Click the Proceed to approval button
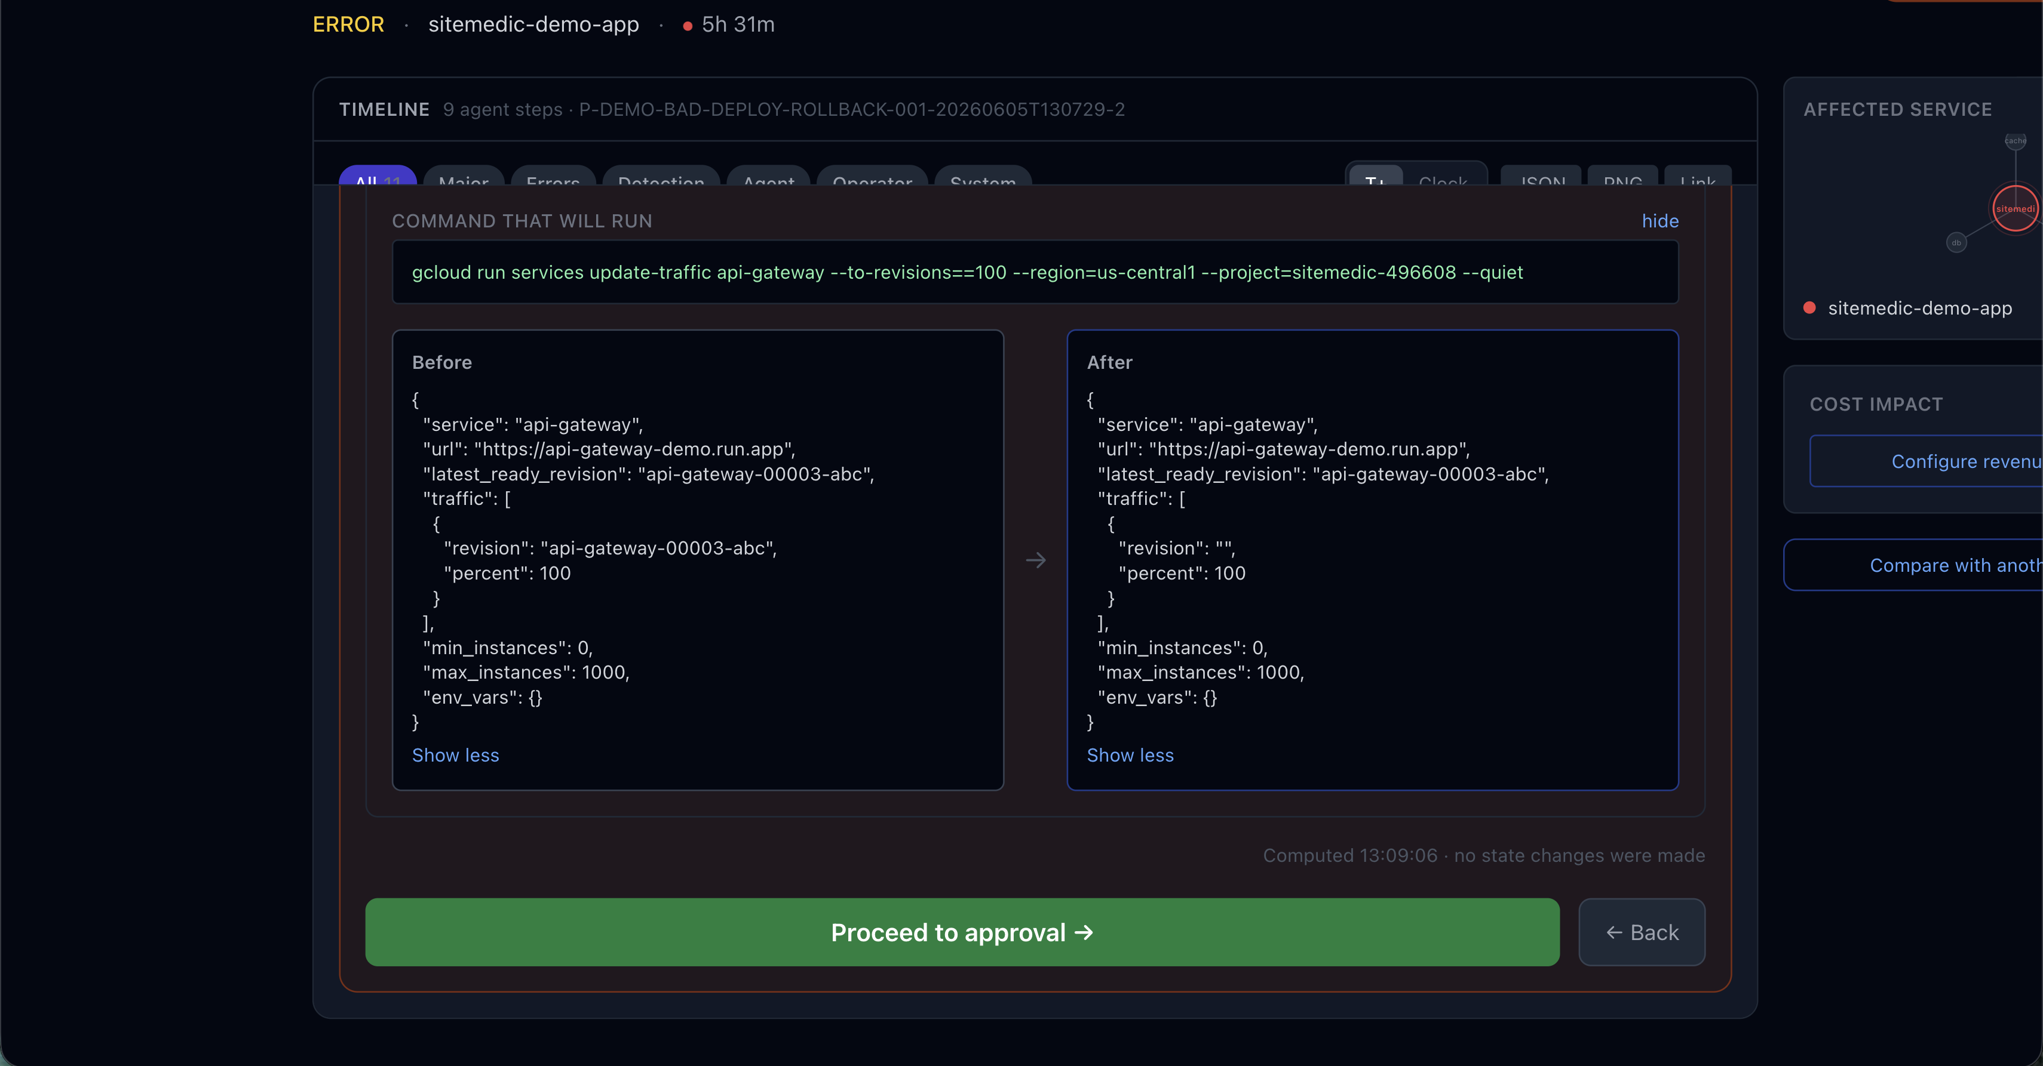2043x1066 pixels. click(962, 932)
